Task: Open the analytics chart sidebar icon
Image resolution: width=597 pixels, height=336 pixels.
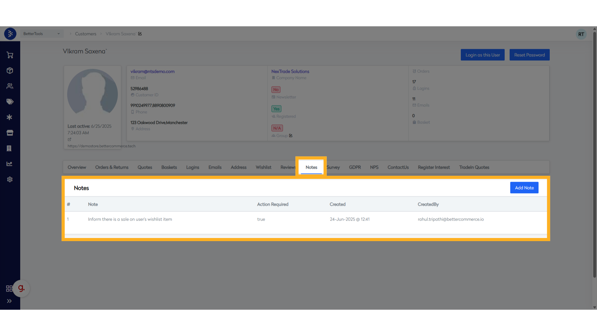Action: (x=10, y=164)
